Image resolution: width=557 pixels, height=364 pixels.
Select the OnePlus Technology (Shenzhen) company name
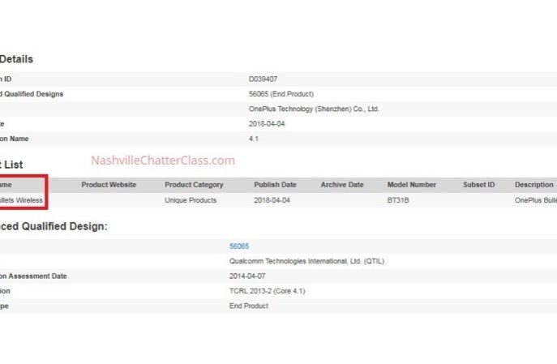314,109
